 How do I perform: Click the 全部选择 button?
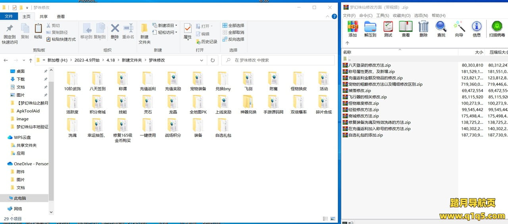[x=233, y=25]
